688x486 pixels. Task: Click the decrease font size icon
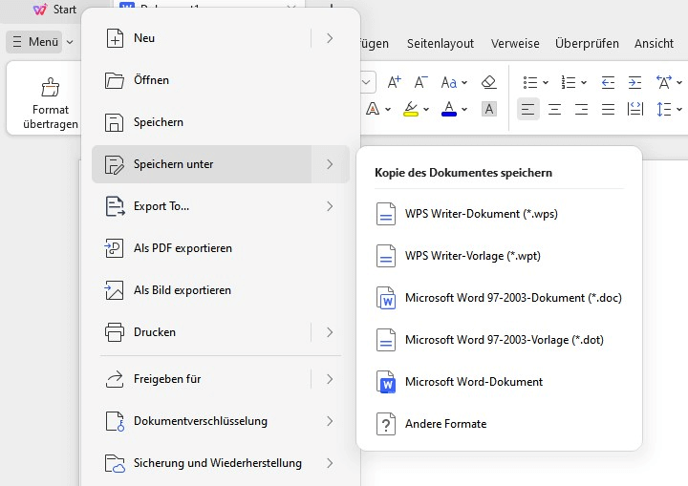click(420, 82)
